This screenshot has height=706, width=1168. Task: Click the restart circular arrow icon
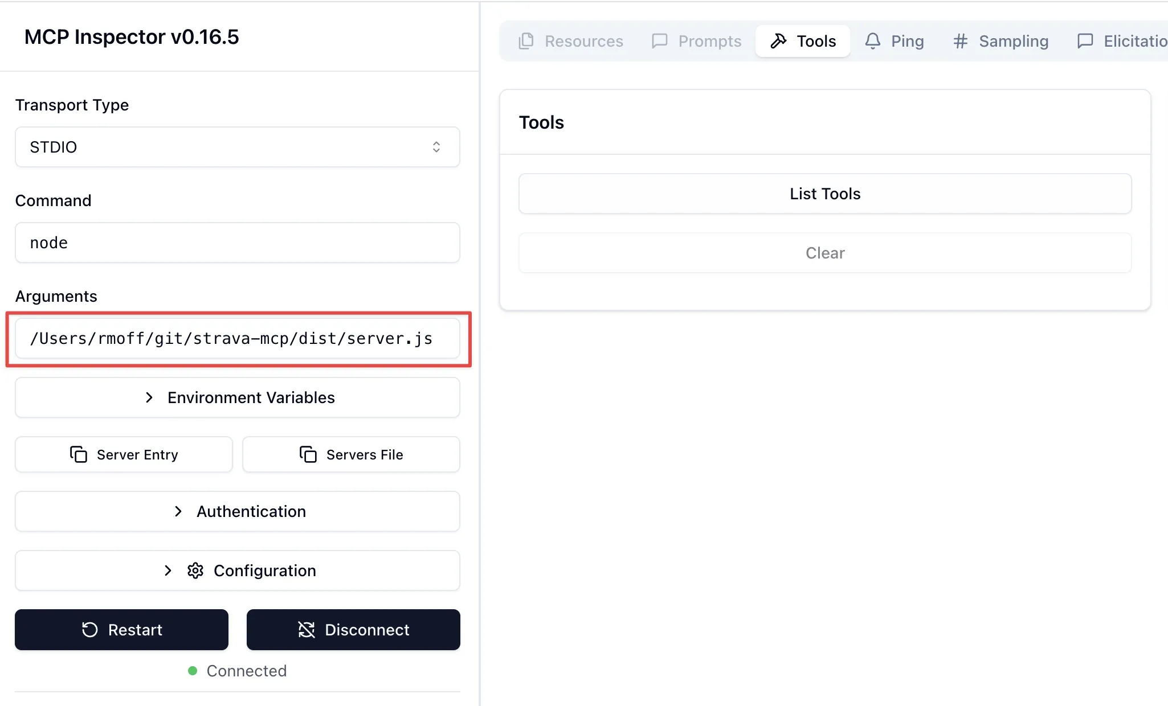90,630
